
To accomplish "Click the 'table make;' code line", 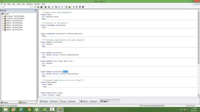I will coord(47,84).
